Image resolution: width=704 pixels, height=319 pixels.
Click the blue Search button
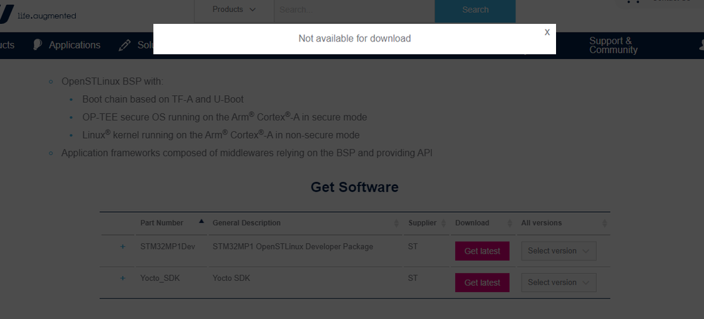click(x=475, y=9)
